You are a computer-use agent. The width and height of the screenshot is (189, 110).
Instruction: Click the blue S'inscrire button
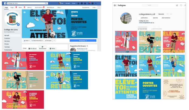pyautogui.click(x=83, y=40)
